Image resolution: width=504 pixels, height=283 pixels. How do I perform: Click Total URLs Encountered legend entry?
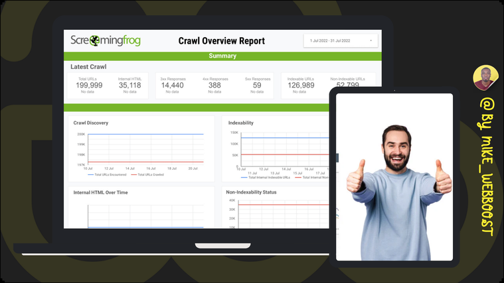click(107, 174)
